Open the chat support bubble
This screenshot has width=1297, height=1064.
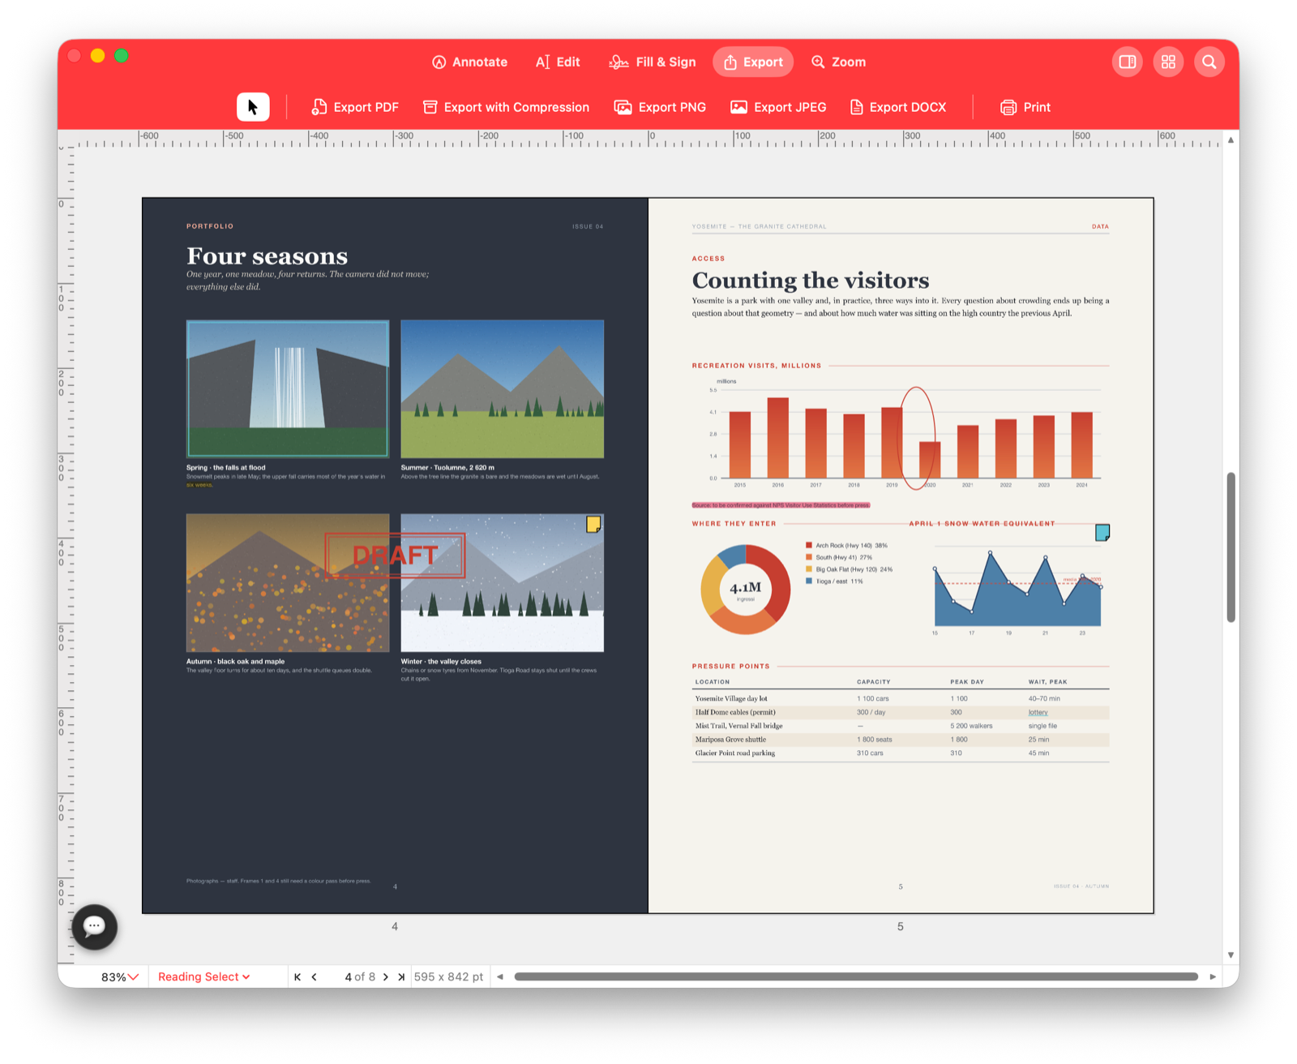(x=94, y=926)
